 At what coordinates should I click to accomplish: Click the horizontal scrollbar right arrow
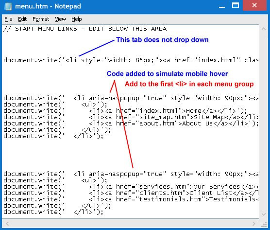pyautogui.click(x=254, y=224)
